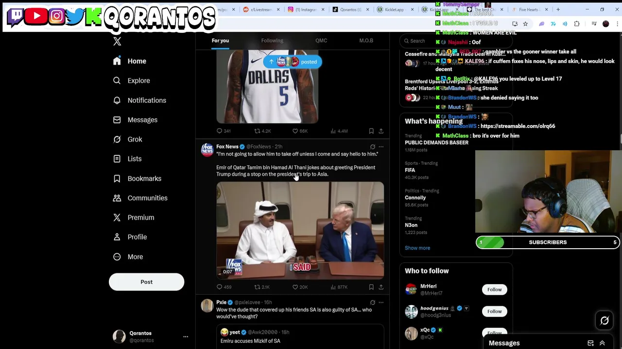Open more options on Fox News post

click(381, 146)
